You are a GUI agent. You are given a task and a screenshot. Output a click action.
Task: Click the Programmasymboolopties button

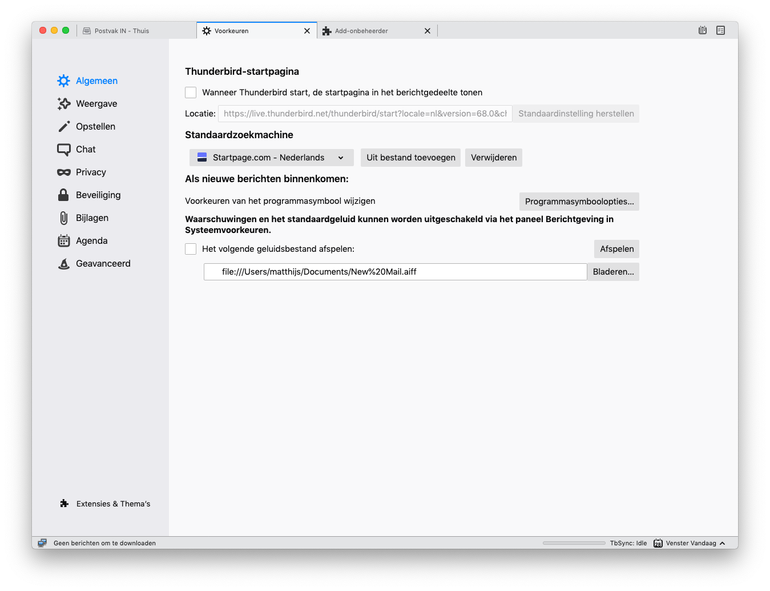point(579,202)
